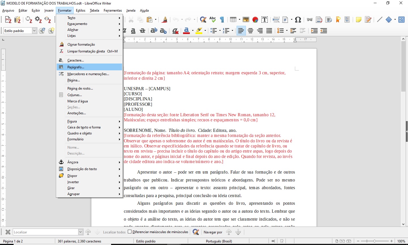Image resolution: width=408 pixels, height=245 pixels.
Task: Insert a special character with Omega icon
Action: click(x=298, y=20)
